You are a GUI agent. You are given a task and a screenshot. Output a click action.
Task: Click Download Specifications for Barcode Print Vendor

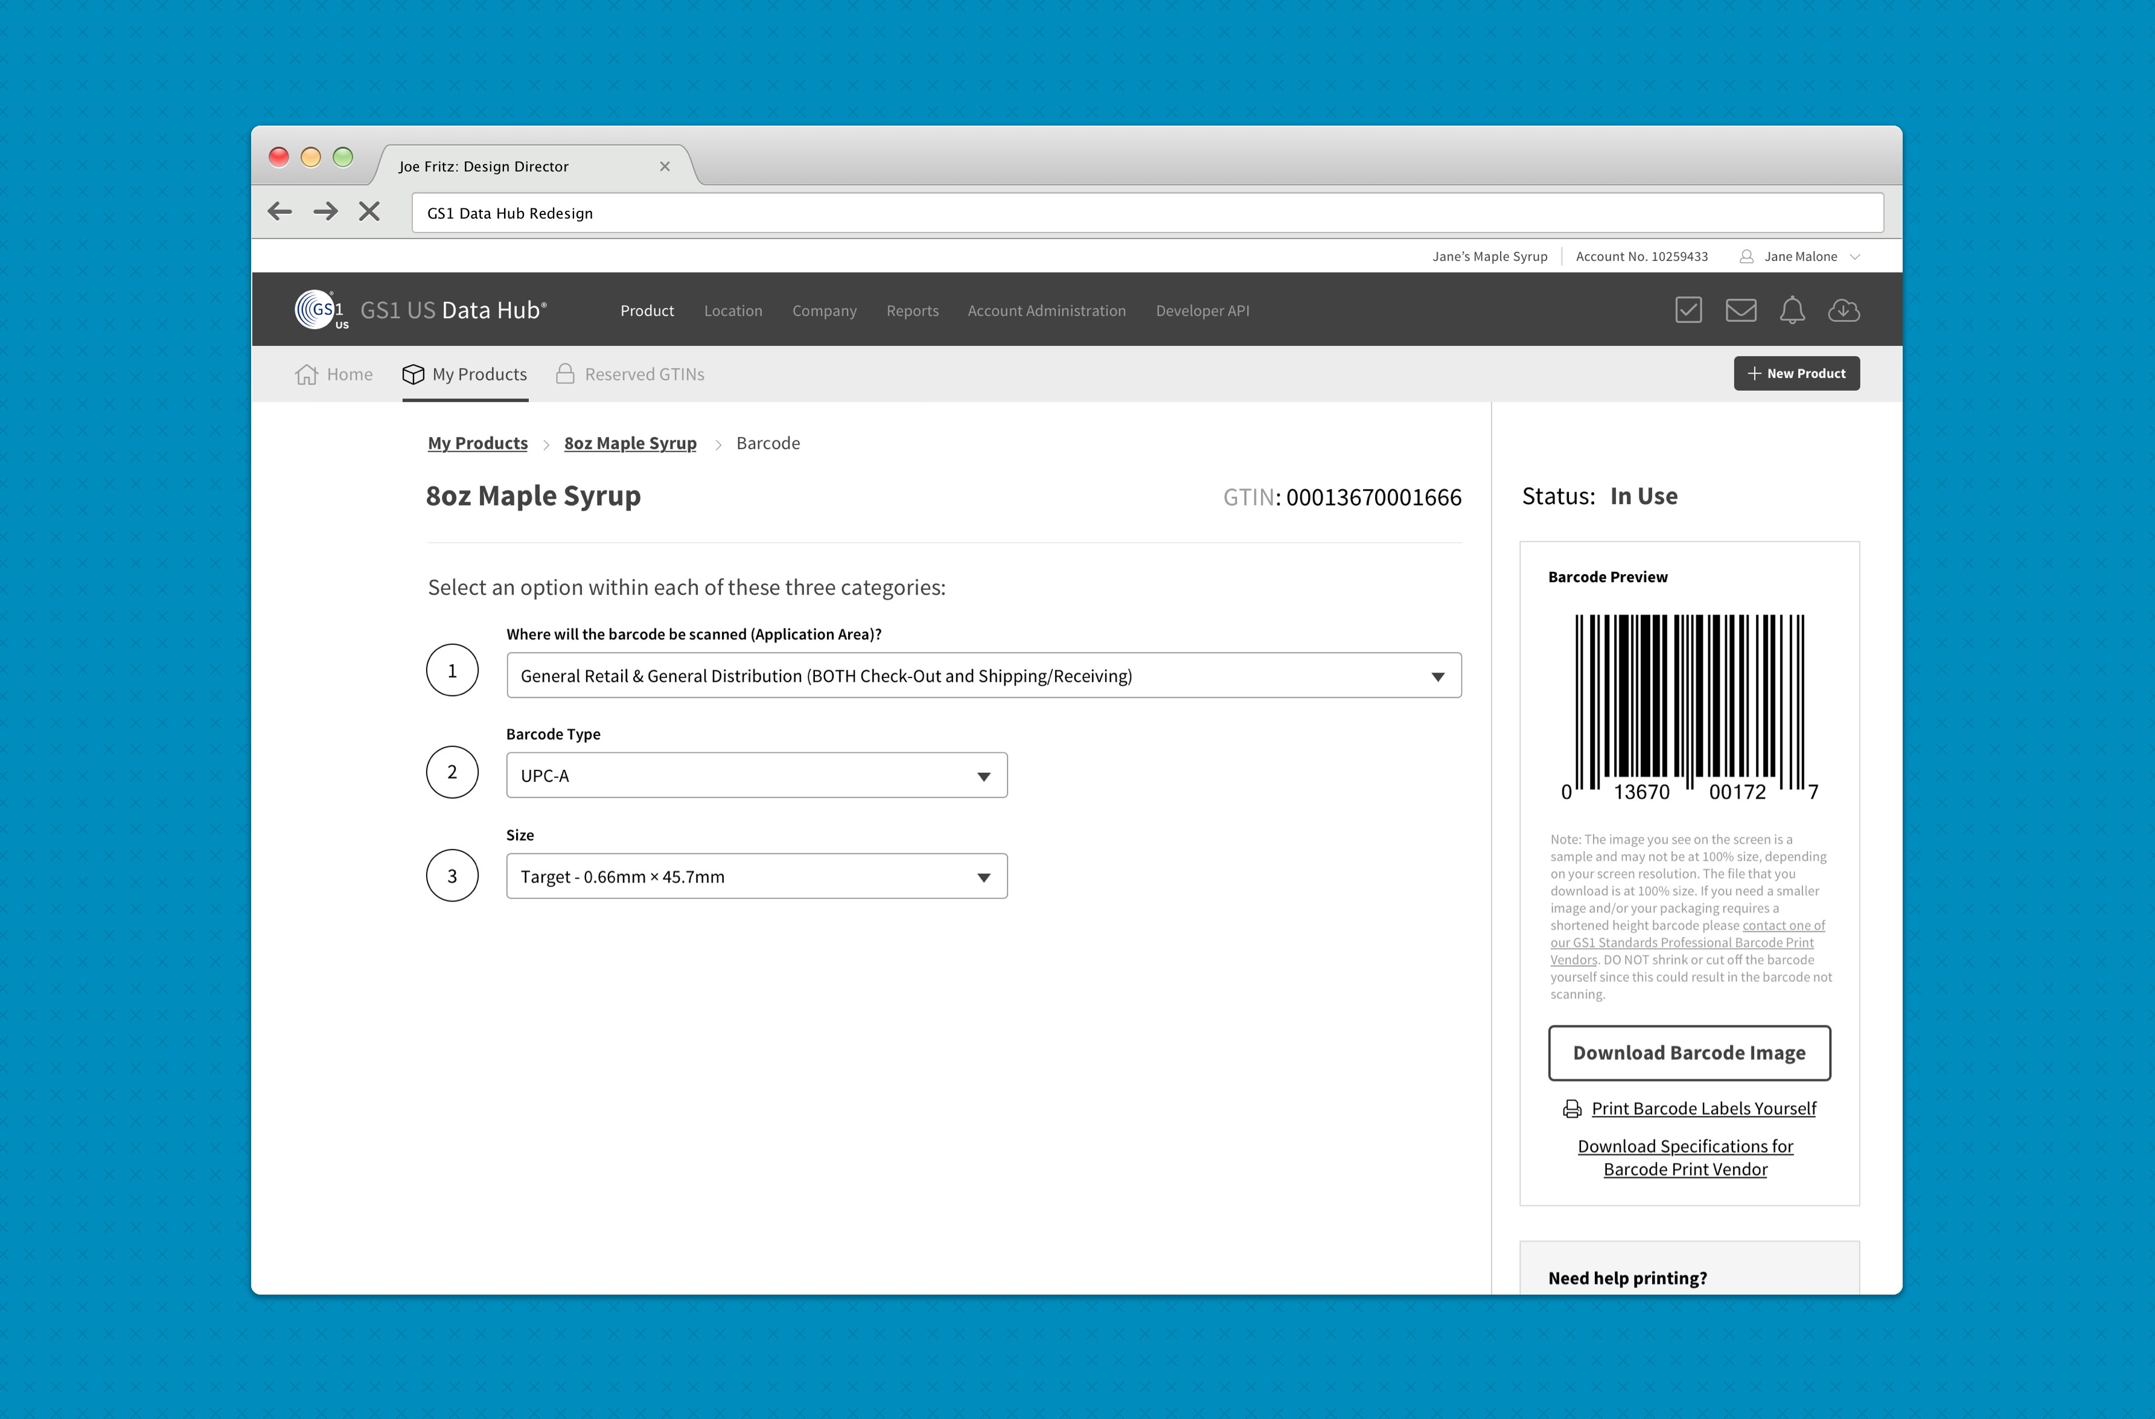coord(1685,1158)
